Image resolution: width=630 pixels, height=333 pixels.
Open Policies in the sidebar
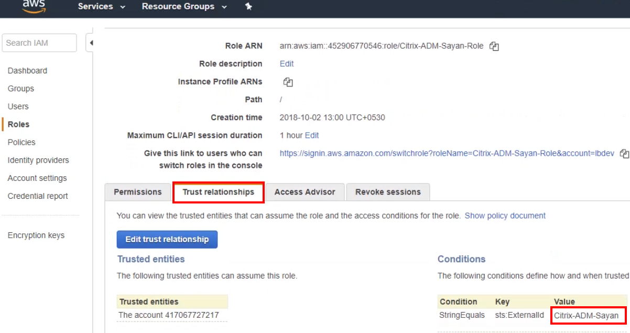[x=21, y=142]
